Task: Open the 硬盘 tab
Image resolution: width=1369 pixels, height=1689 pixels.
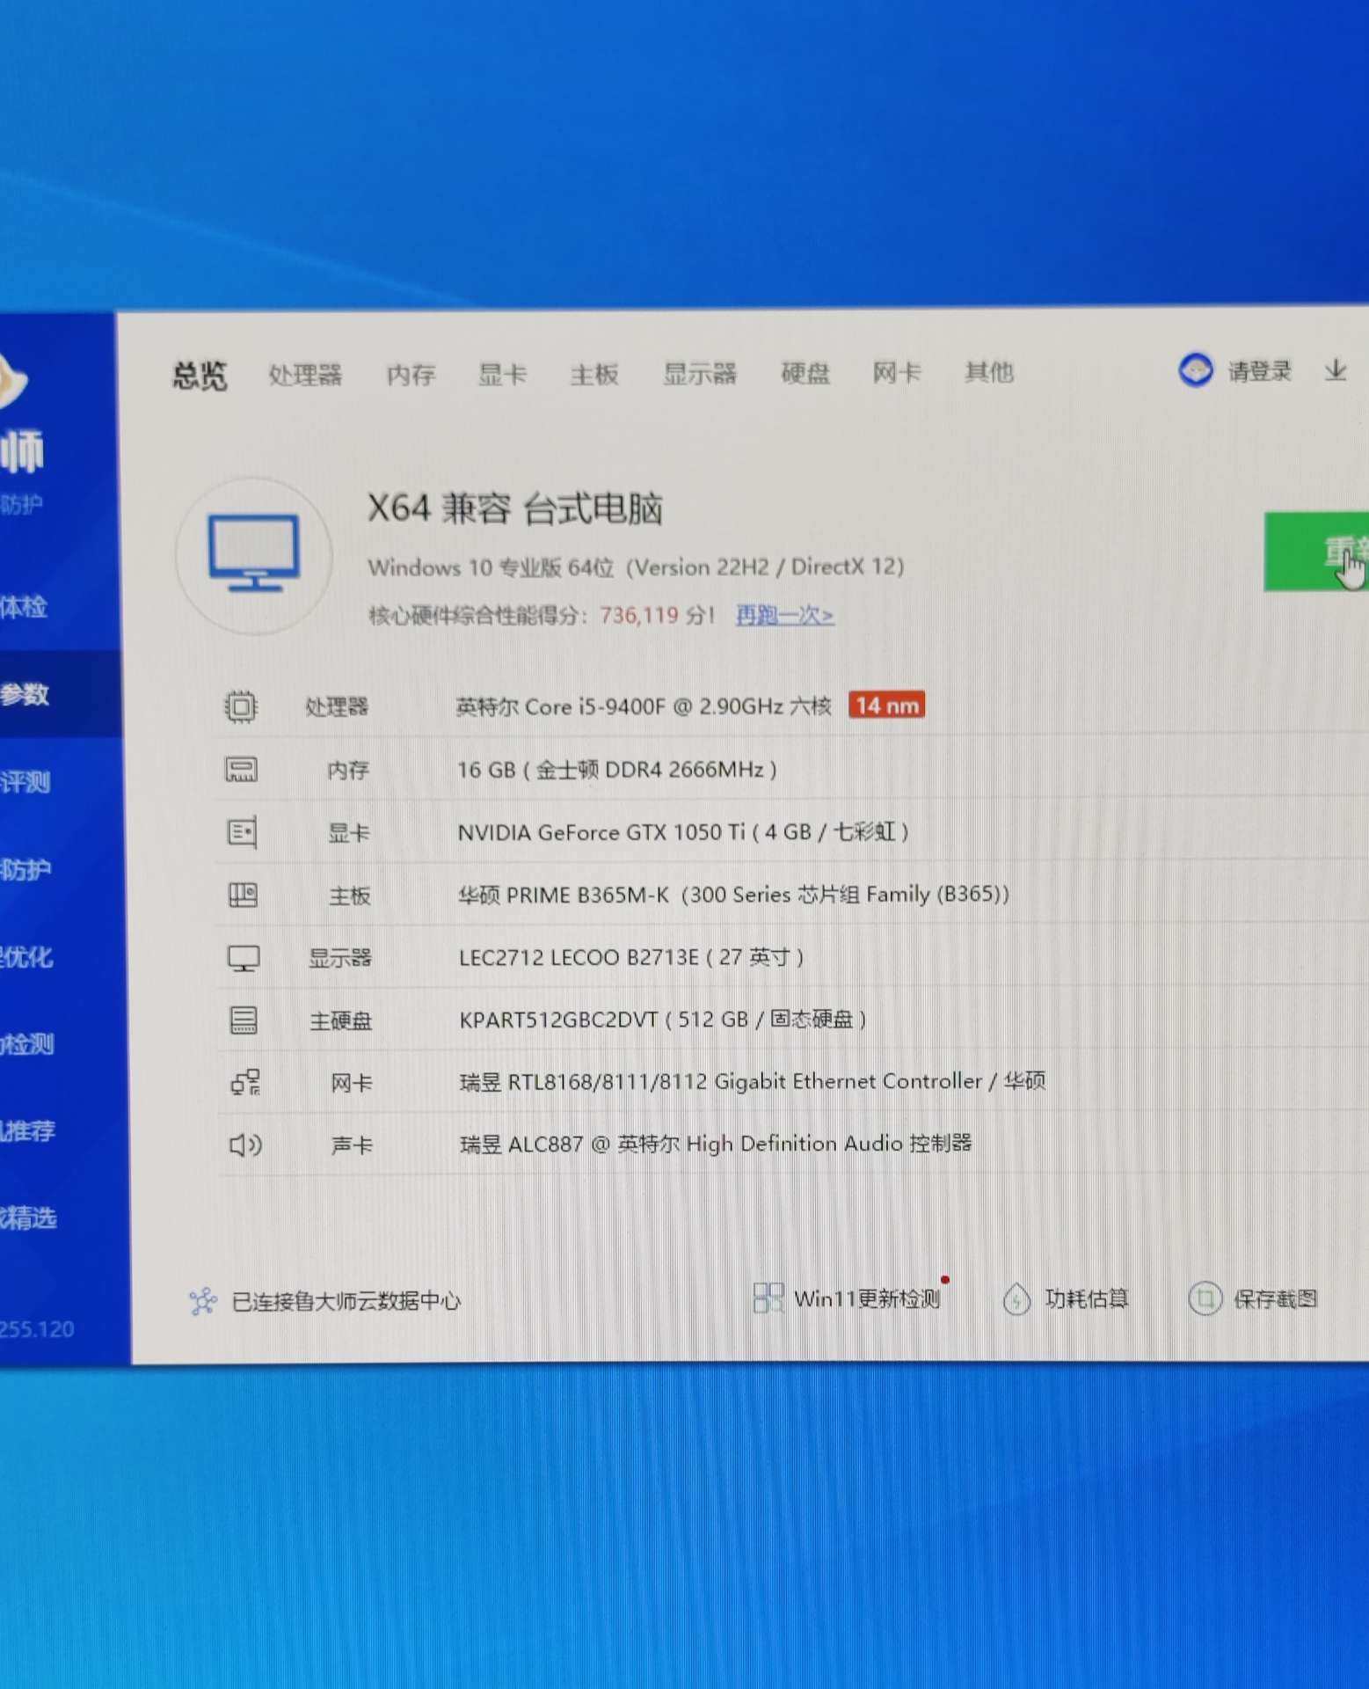Action: [805, 374]
